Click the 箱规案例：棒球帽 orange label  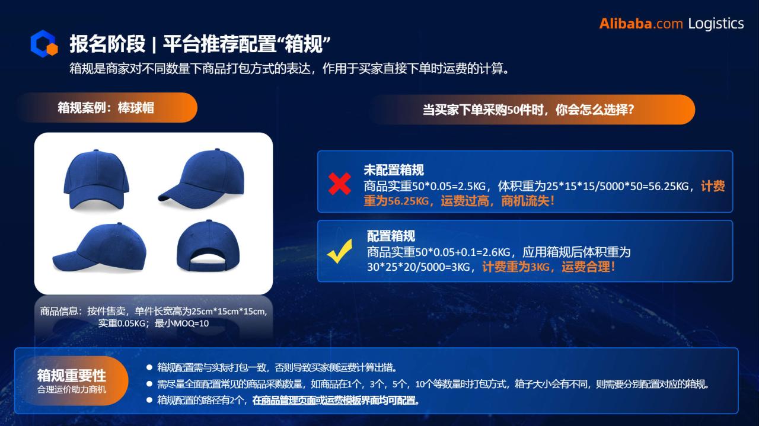coord(107,108)
